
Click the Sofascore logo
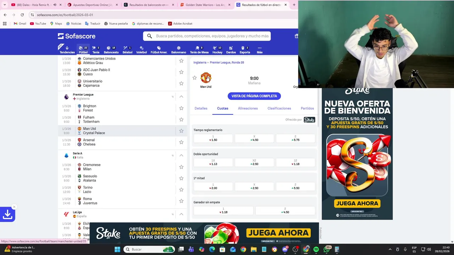point(77,36)
